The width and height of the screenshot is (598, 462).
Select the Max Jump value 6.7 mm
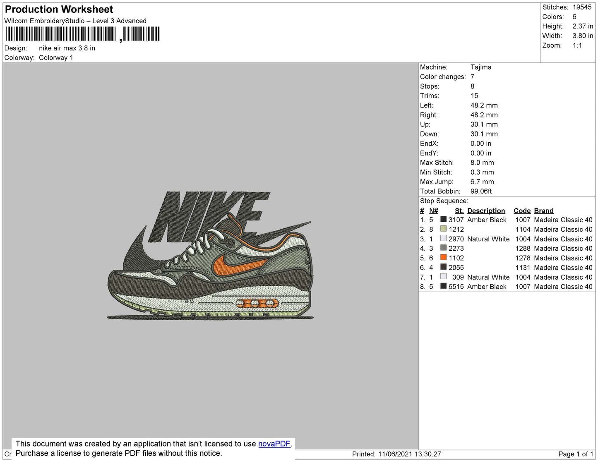coord(482,182)
